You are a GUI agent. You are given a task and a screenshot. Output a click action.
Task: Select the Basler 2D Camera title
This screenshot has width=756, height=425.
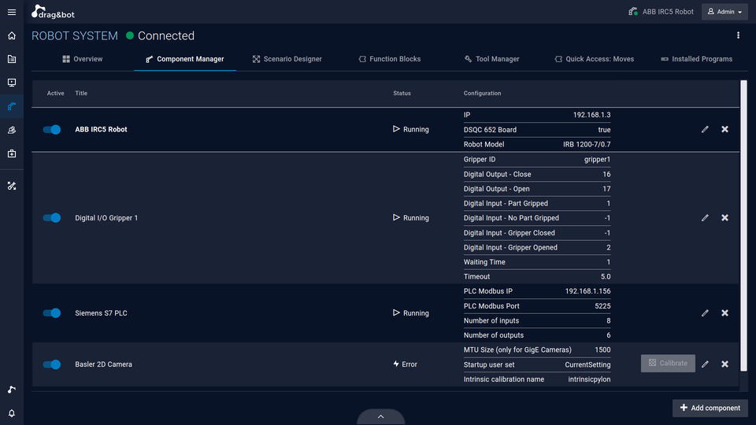pos(103,364)
